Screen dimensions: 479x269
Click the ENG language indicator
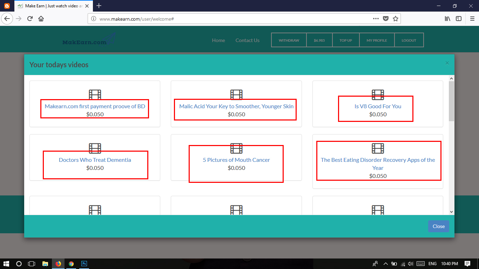432,264
